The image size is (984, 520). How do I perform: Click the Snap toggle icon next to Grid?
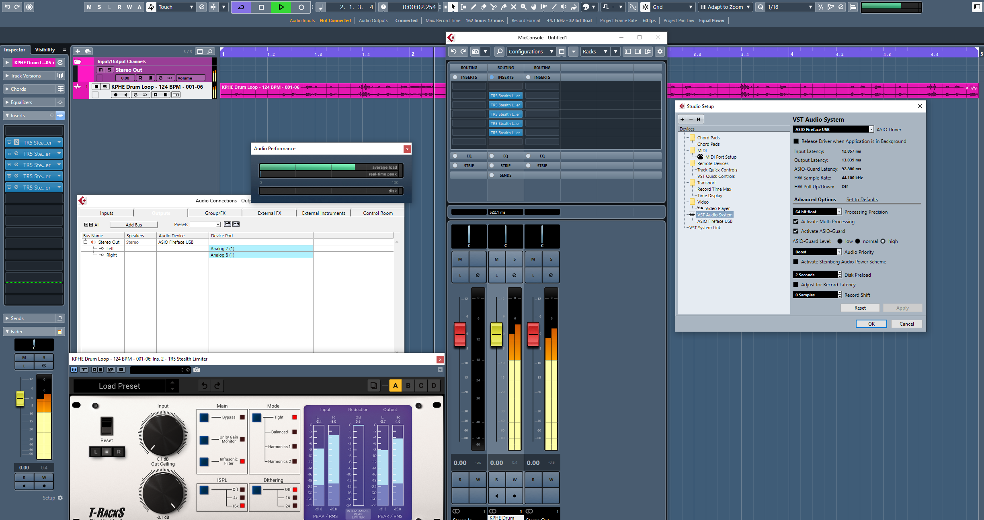pos(645,7)
